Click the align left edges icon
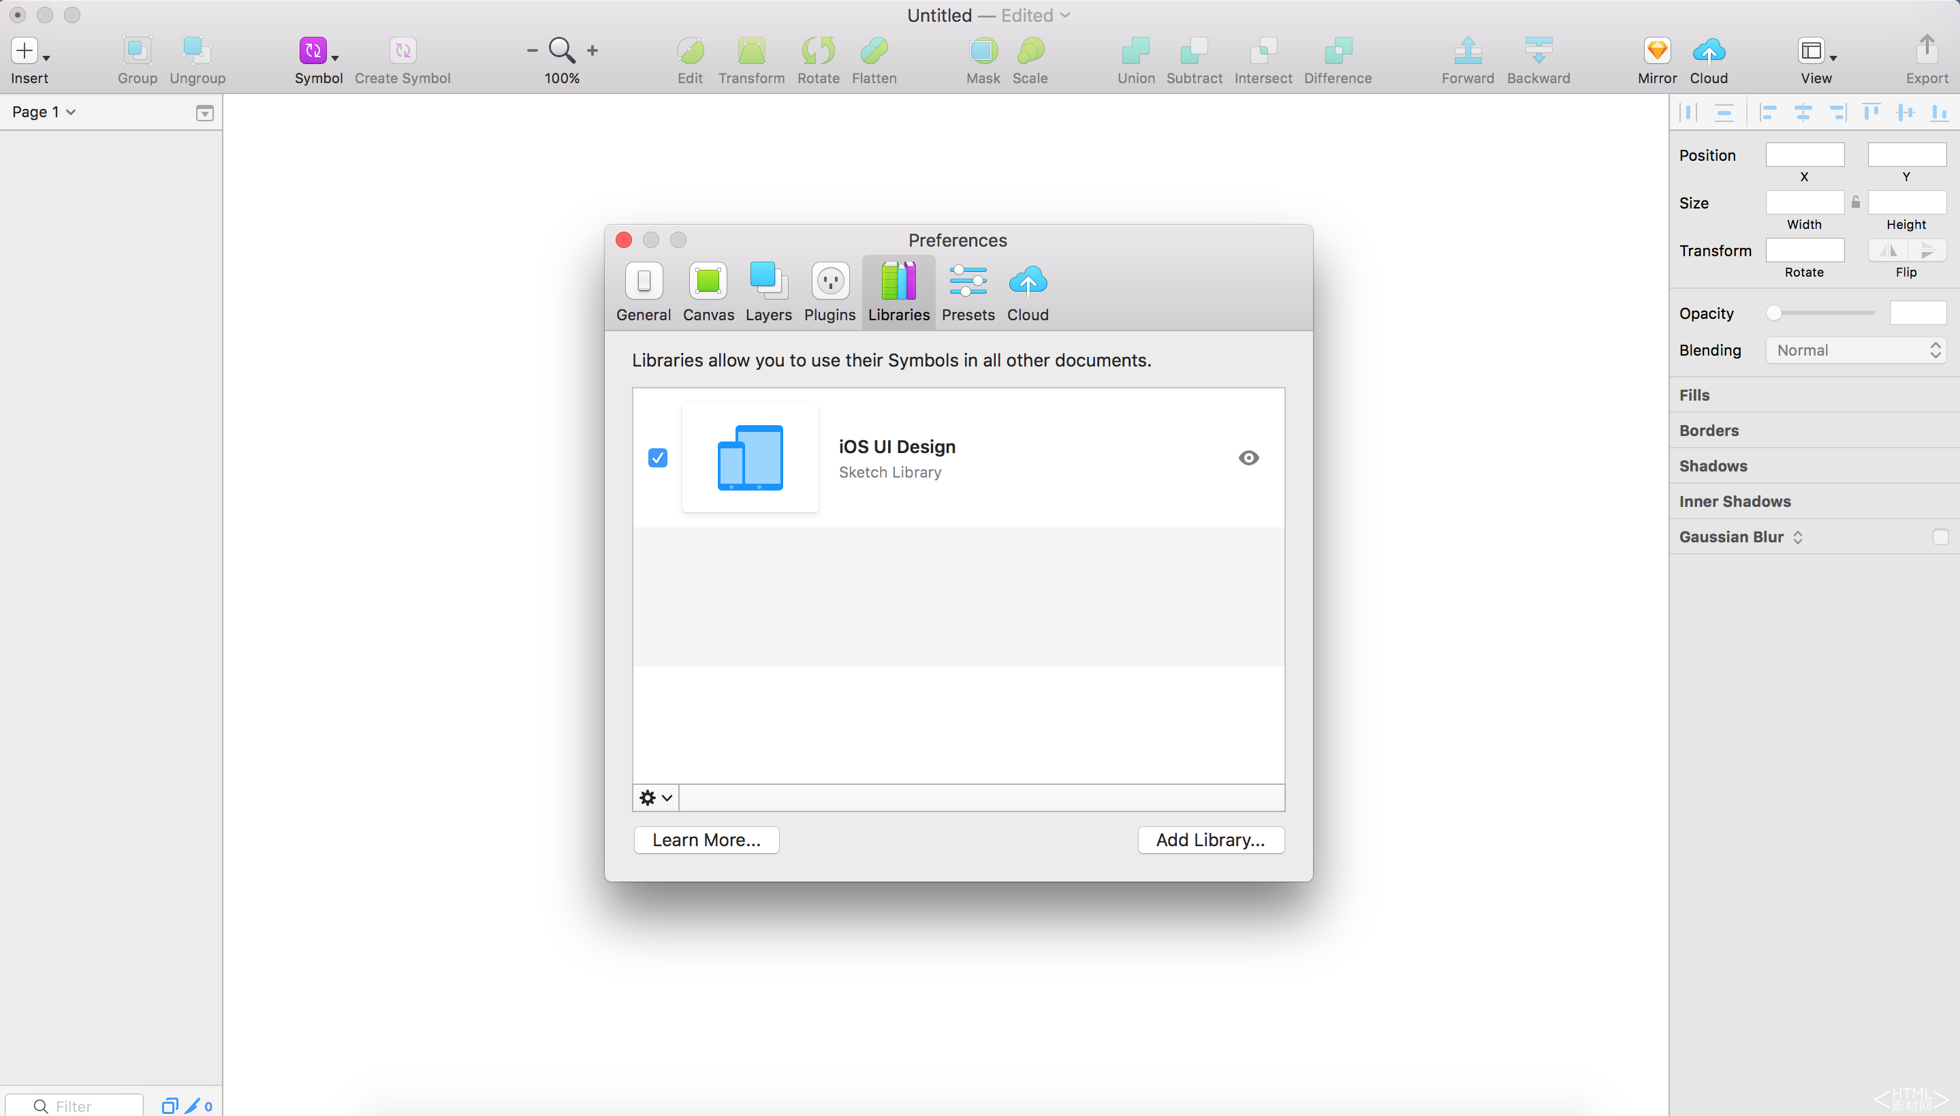Image resolution: width=1960 pixels, height=1116 pixels. coord(1768,112)
